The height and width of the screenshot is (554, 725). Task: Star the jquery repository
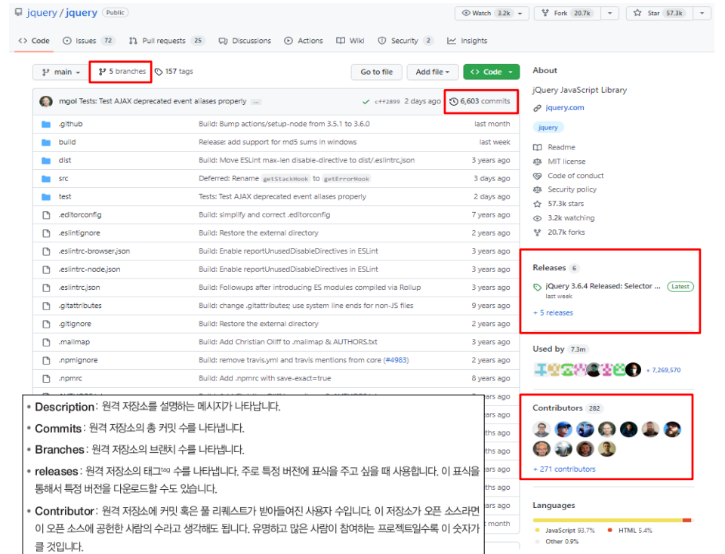pyautogui.click(x=659, y=13)
